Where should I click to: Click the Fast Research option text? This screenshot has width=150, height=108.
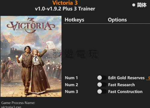pos(121,85)
